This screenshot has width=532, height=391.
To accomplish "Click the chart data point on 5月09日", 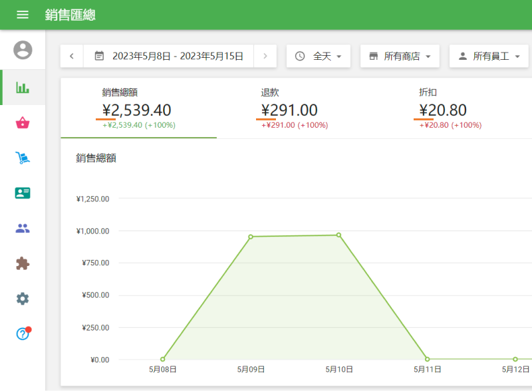I will pyautogui.click(x=251, y=235).
